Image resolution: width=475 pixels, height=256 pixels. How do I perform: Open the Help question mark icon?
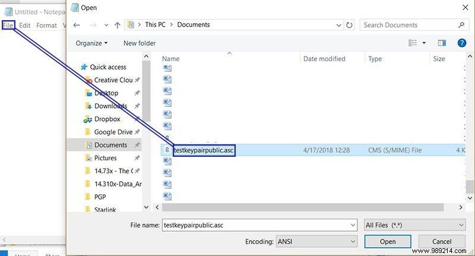click(462, 43)
